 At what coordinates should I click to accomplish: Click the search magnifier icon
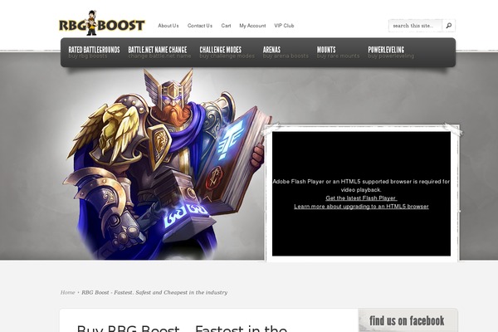pos(448,26)
